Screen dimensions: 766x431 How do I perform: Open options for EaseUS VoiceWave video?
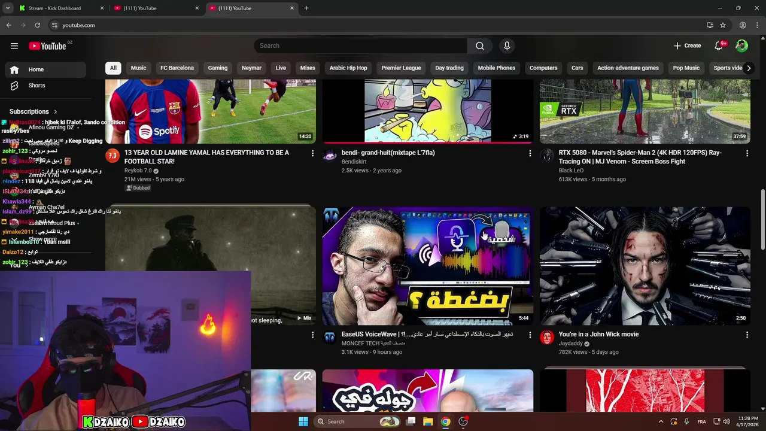tap(530, 335)
